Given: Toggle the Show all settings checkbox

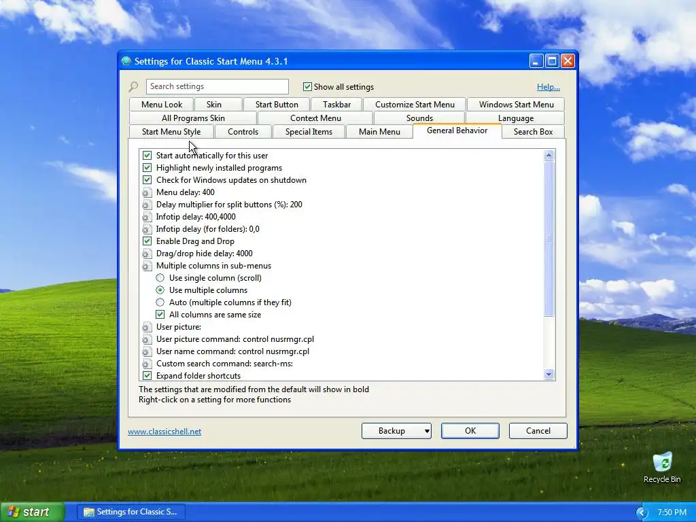Looking at the screenshot, I should 307,86.
